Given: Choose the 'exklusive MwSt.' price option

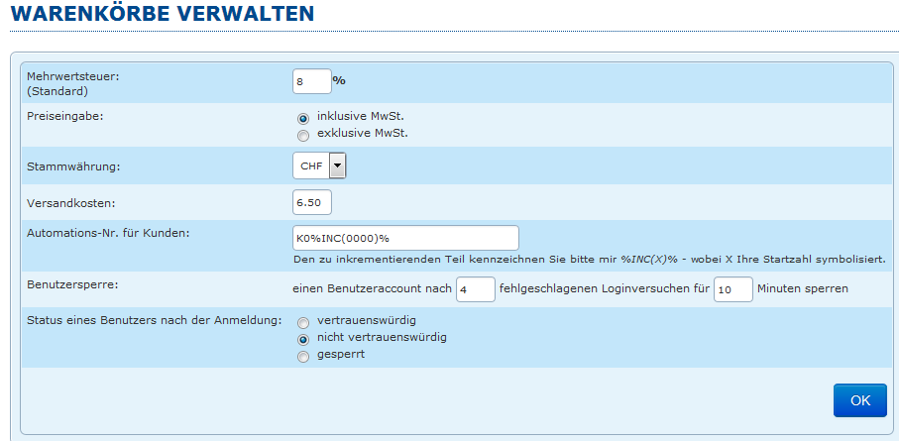Looking at the screenshot, I should click(303, 135).
